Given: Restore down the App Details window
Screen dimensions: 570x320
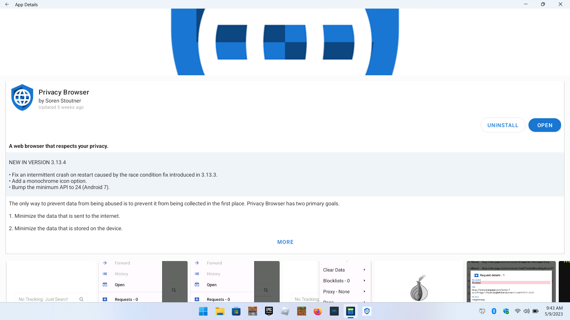Looking at the screenshot, I should coord(543,4).
